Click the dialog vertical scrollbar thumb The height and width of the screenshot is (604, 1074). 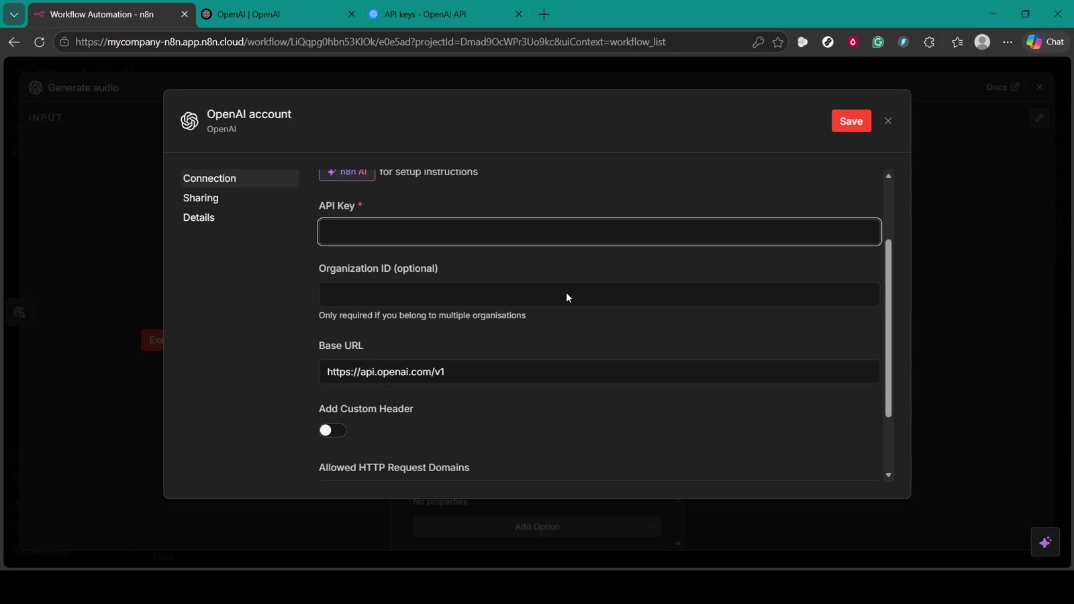[x=888, y=329]
